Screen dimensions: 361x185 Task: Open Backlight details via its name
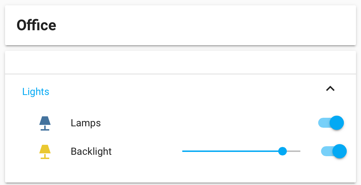click(91, 152)
